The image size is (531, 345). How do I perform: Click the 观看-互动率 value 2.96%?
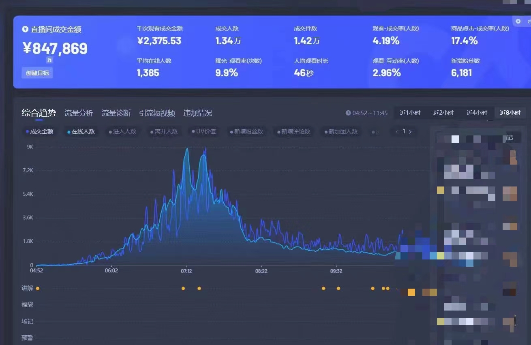click(387, 73)
